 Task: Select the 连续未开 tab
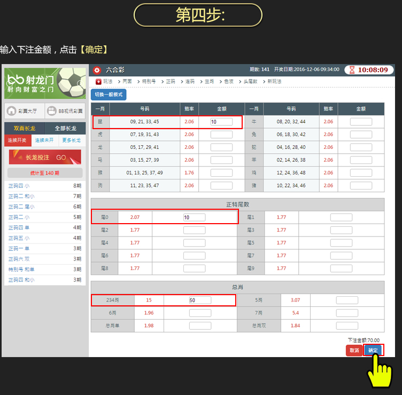[45, 140]
